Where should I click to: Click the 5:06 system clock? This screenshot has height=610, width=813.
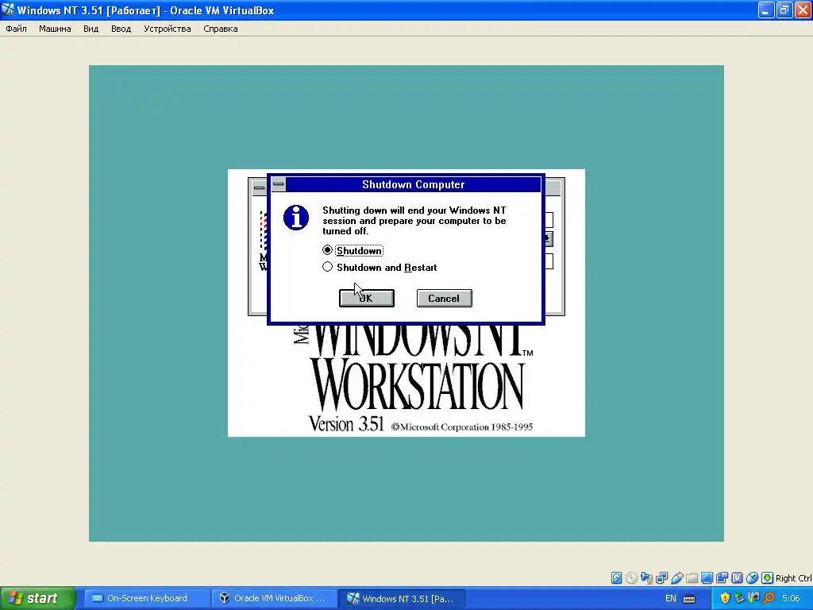[791, 598]
